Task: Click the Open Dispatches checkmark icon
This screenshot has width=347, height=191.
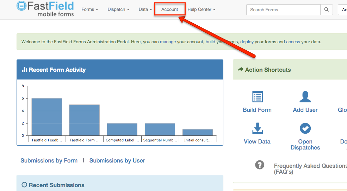Action: pos(305,128)
